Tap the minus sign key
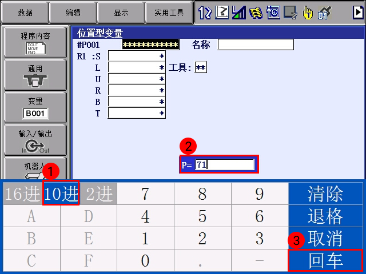 pos(260,260)
